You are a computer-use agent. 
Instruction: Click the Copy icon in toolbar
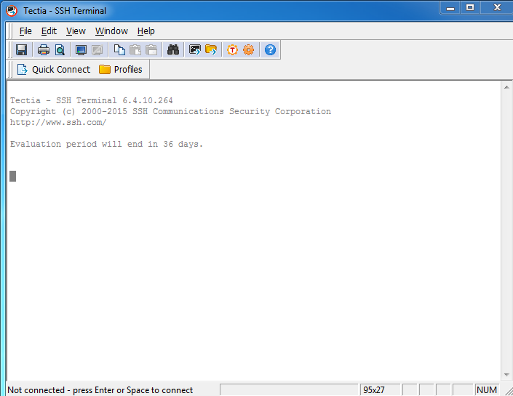119,50
